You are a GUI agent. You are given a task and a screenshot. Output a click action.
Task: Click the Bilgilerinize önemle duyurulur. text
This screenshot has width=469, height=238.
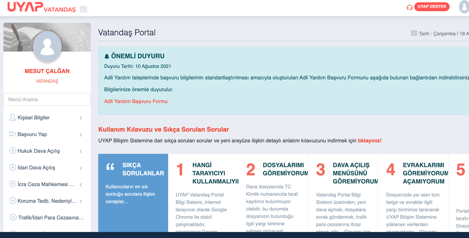(139, 90)
